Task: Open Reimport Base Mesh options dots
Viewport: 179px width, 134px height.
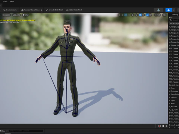Action: [x=42, y=10]
